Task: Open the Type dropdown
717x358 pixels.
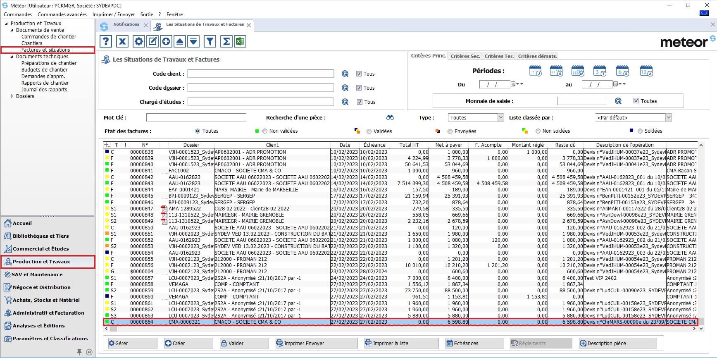Action: pos(500,118)
